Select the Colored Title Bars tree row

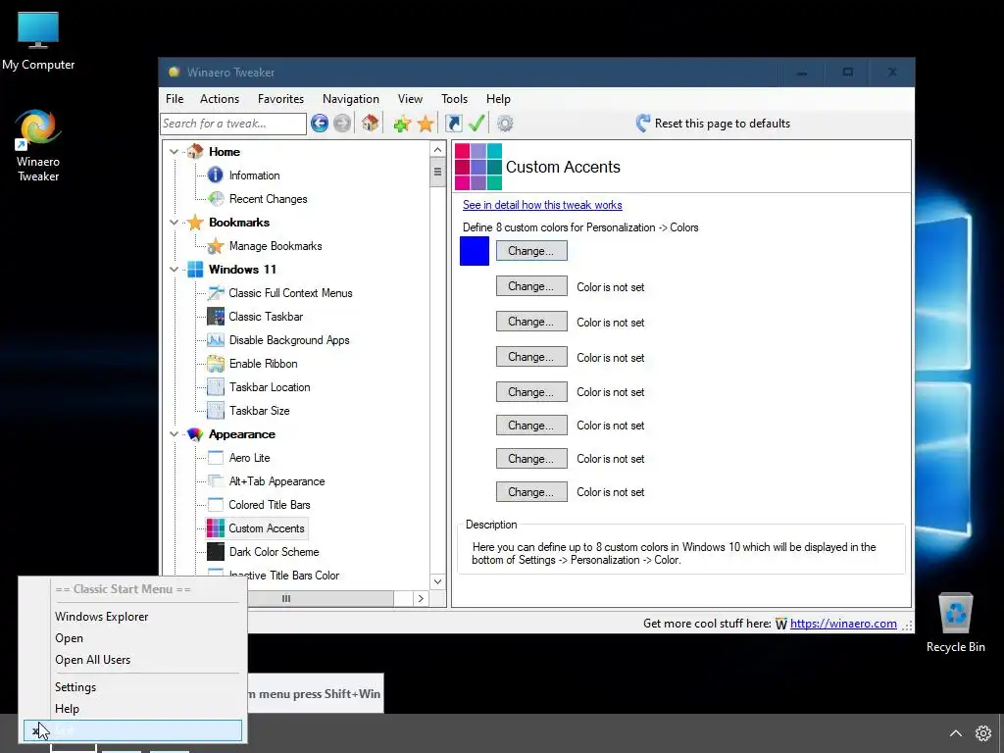click(270, 505)
